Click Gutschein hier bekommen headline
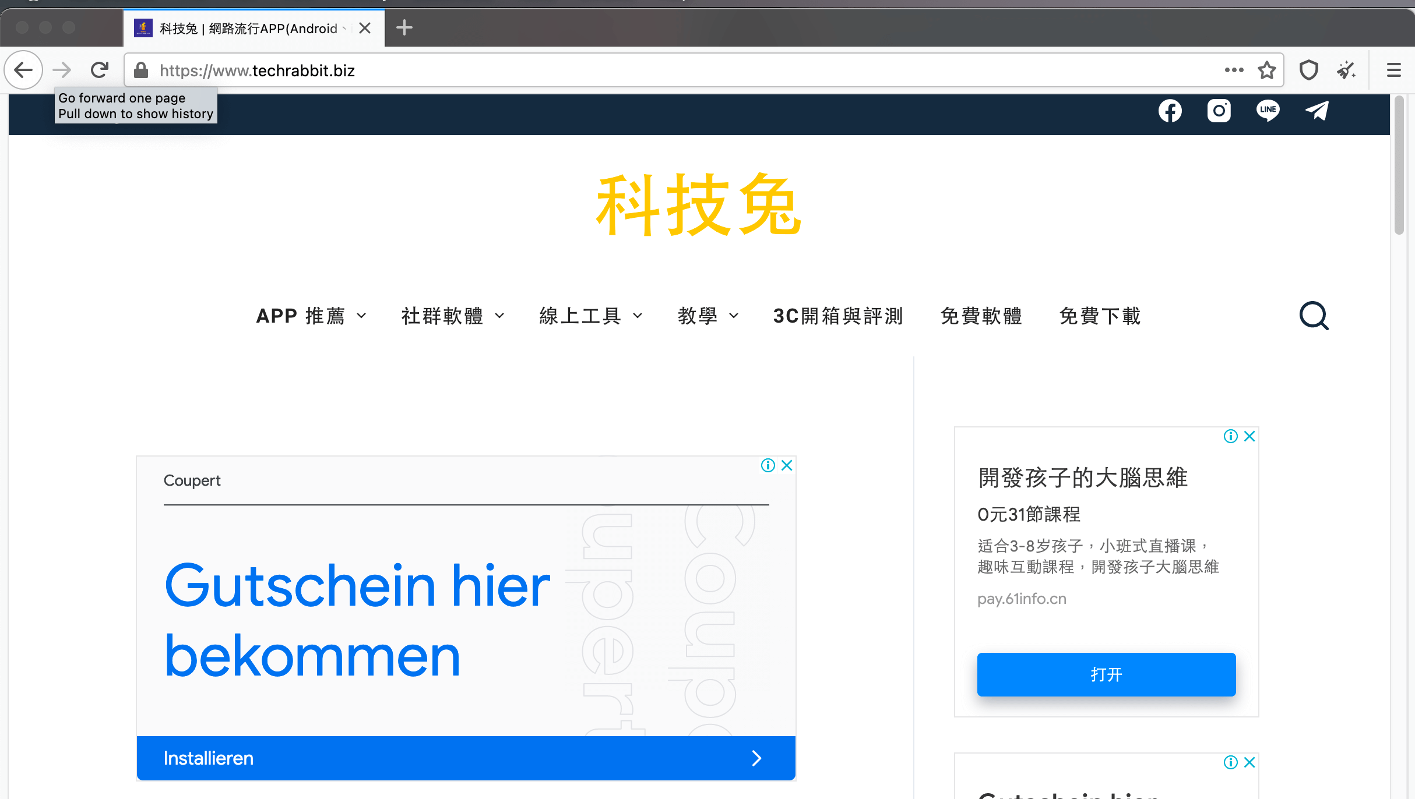Viewport: 1415px width, 799px height. (x=357, y=621)
